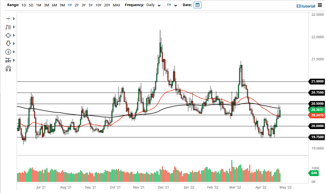The height and width of the screenshot is (193, 326).
Task: Select the measurement tool icon
Action: pos(9,60)
